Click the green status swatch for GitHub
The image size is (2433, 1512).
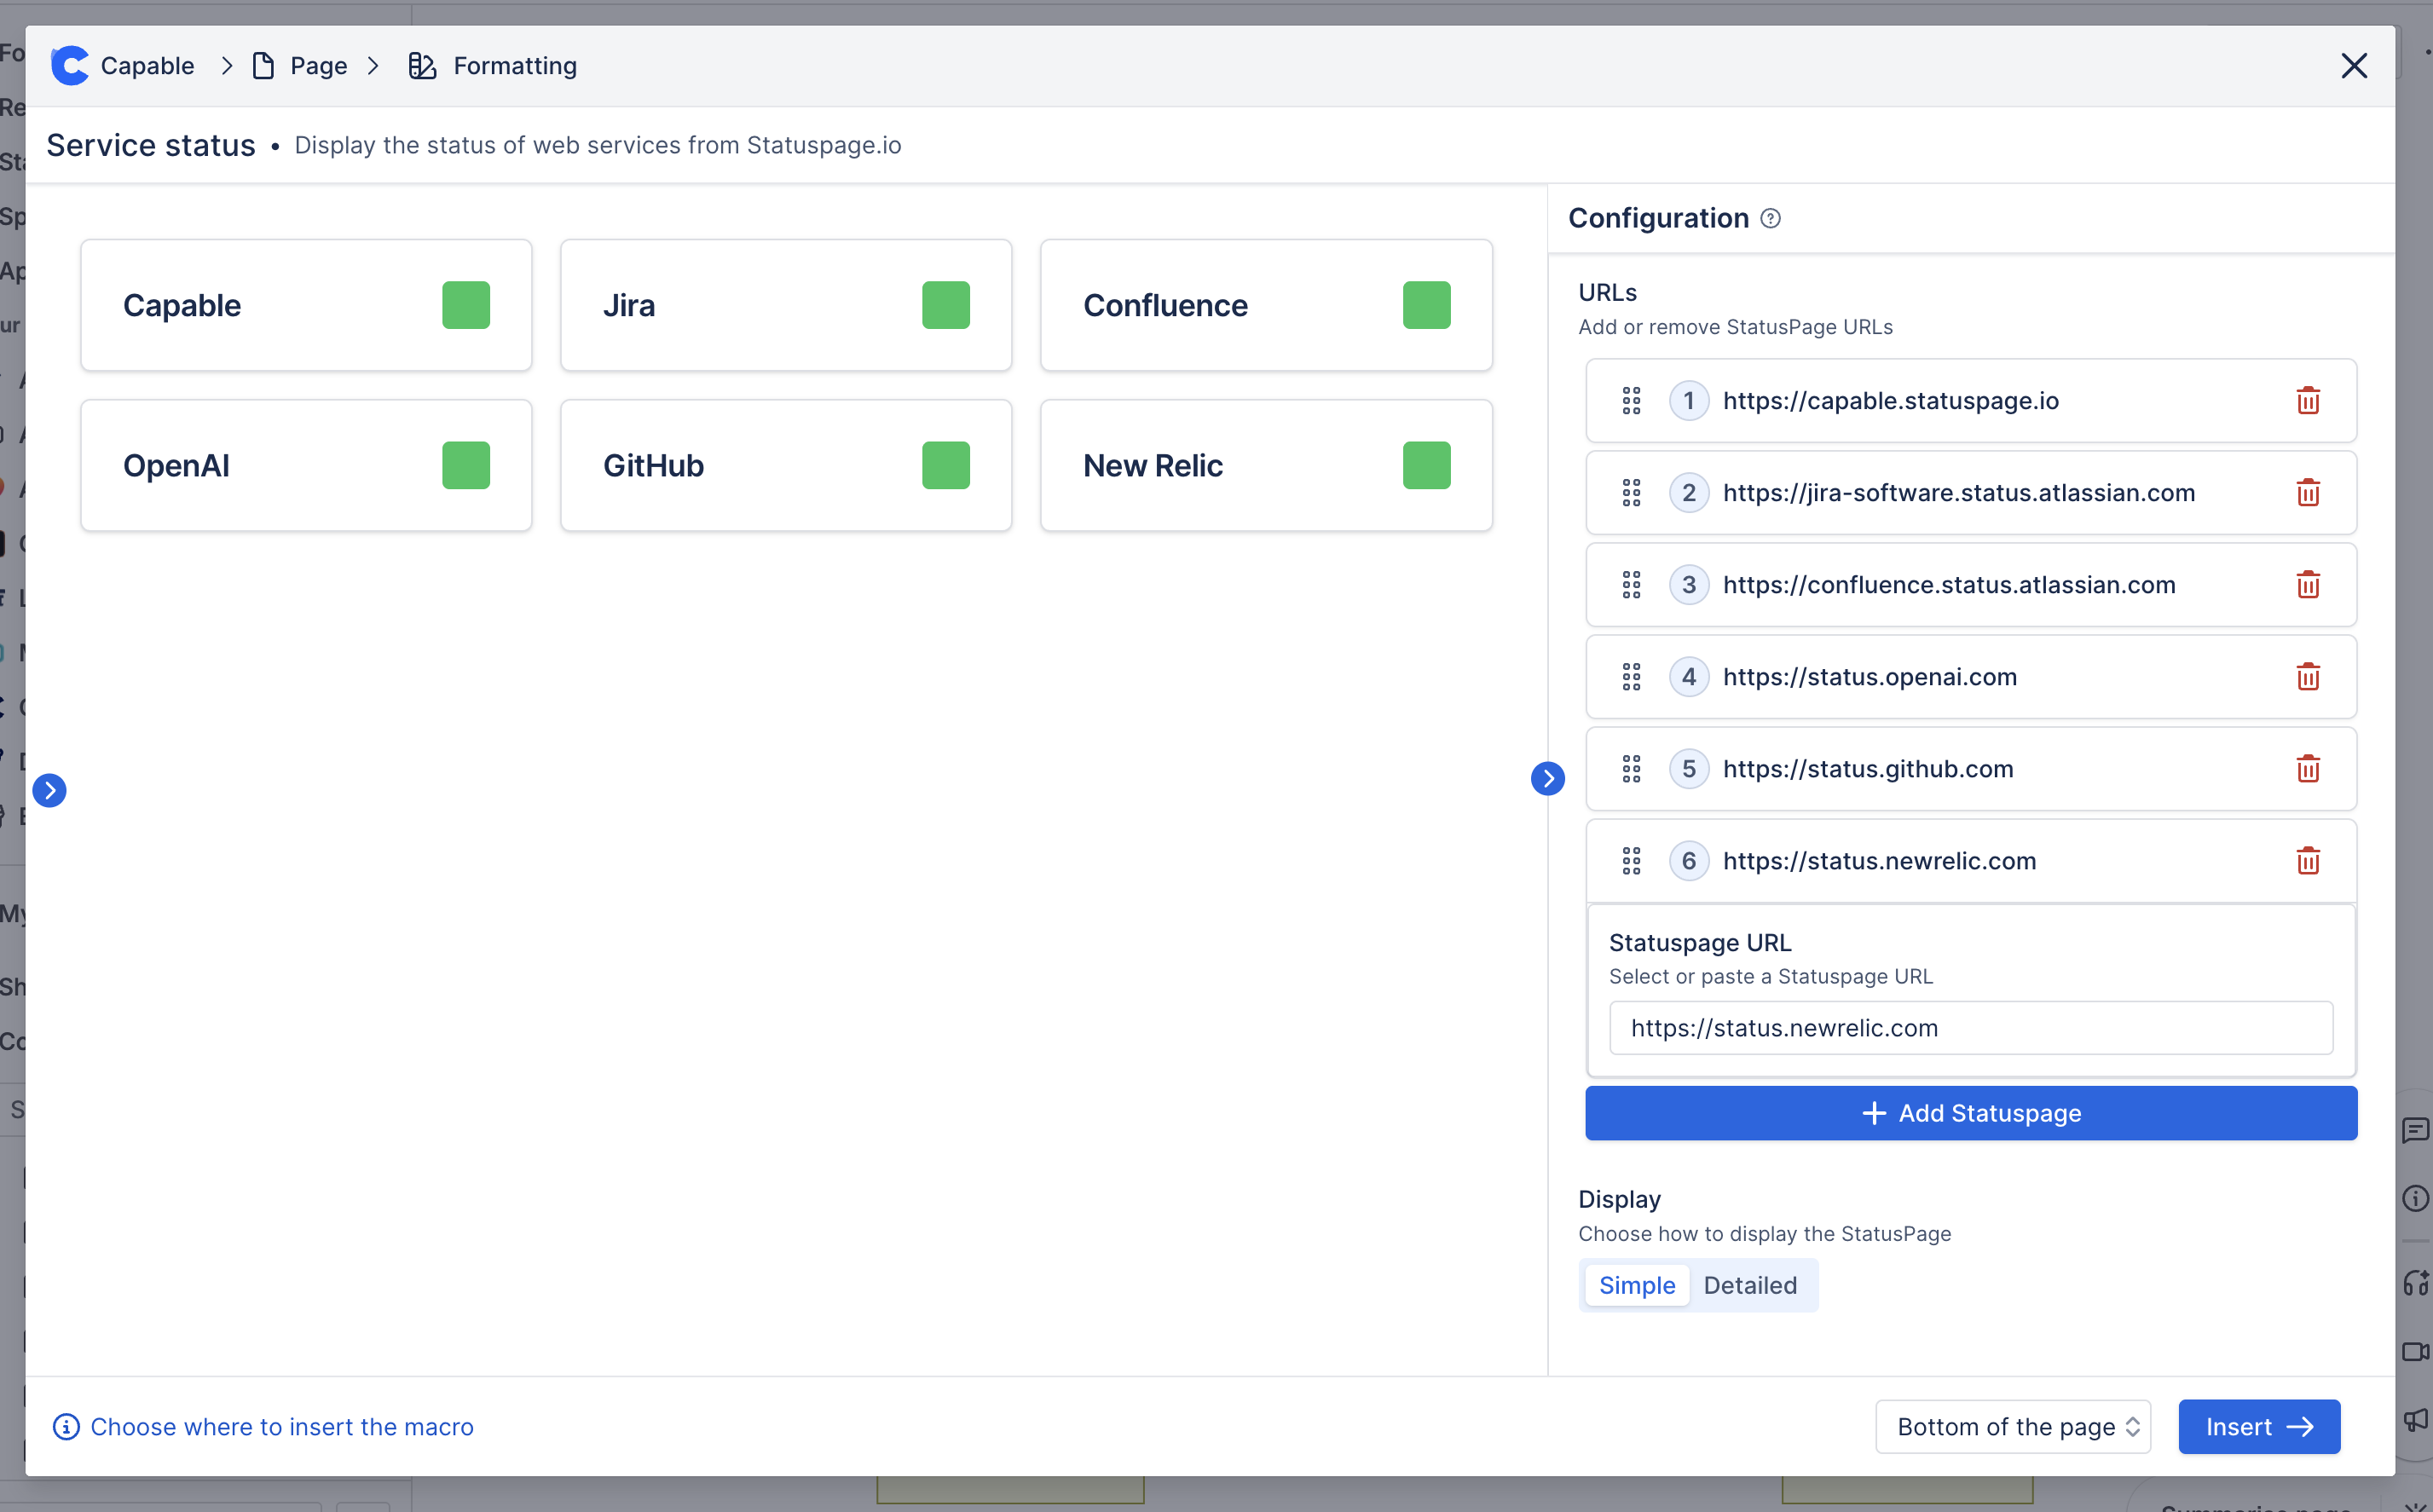pos(945,465)
